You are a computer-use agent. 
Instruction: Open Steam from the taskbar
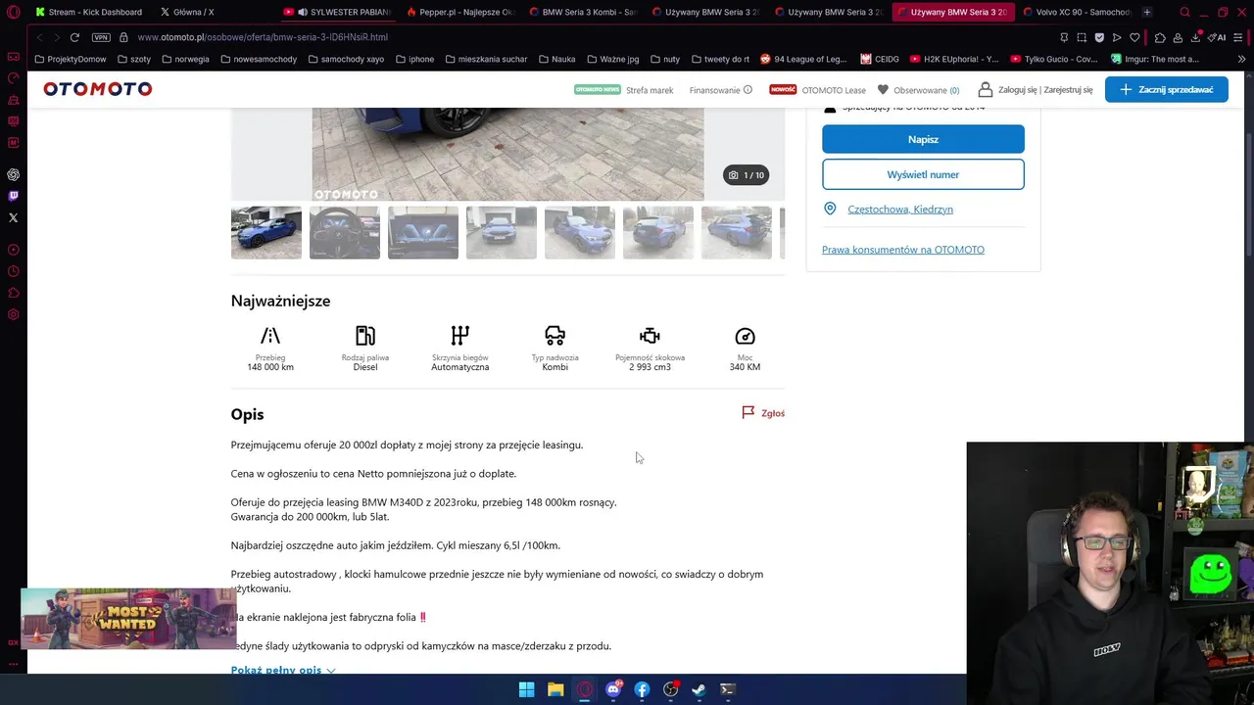(x=699, y=689)
